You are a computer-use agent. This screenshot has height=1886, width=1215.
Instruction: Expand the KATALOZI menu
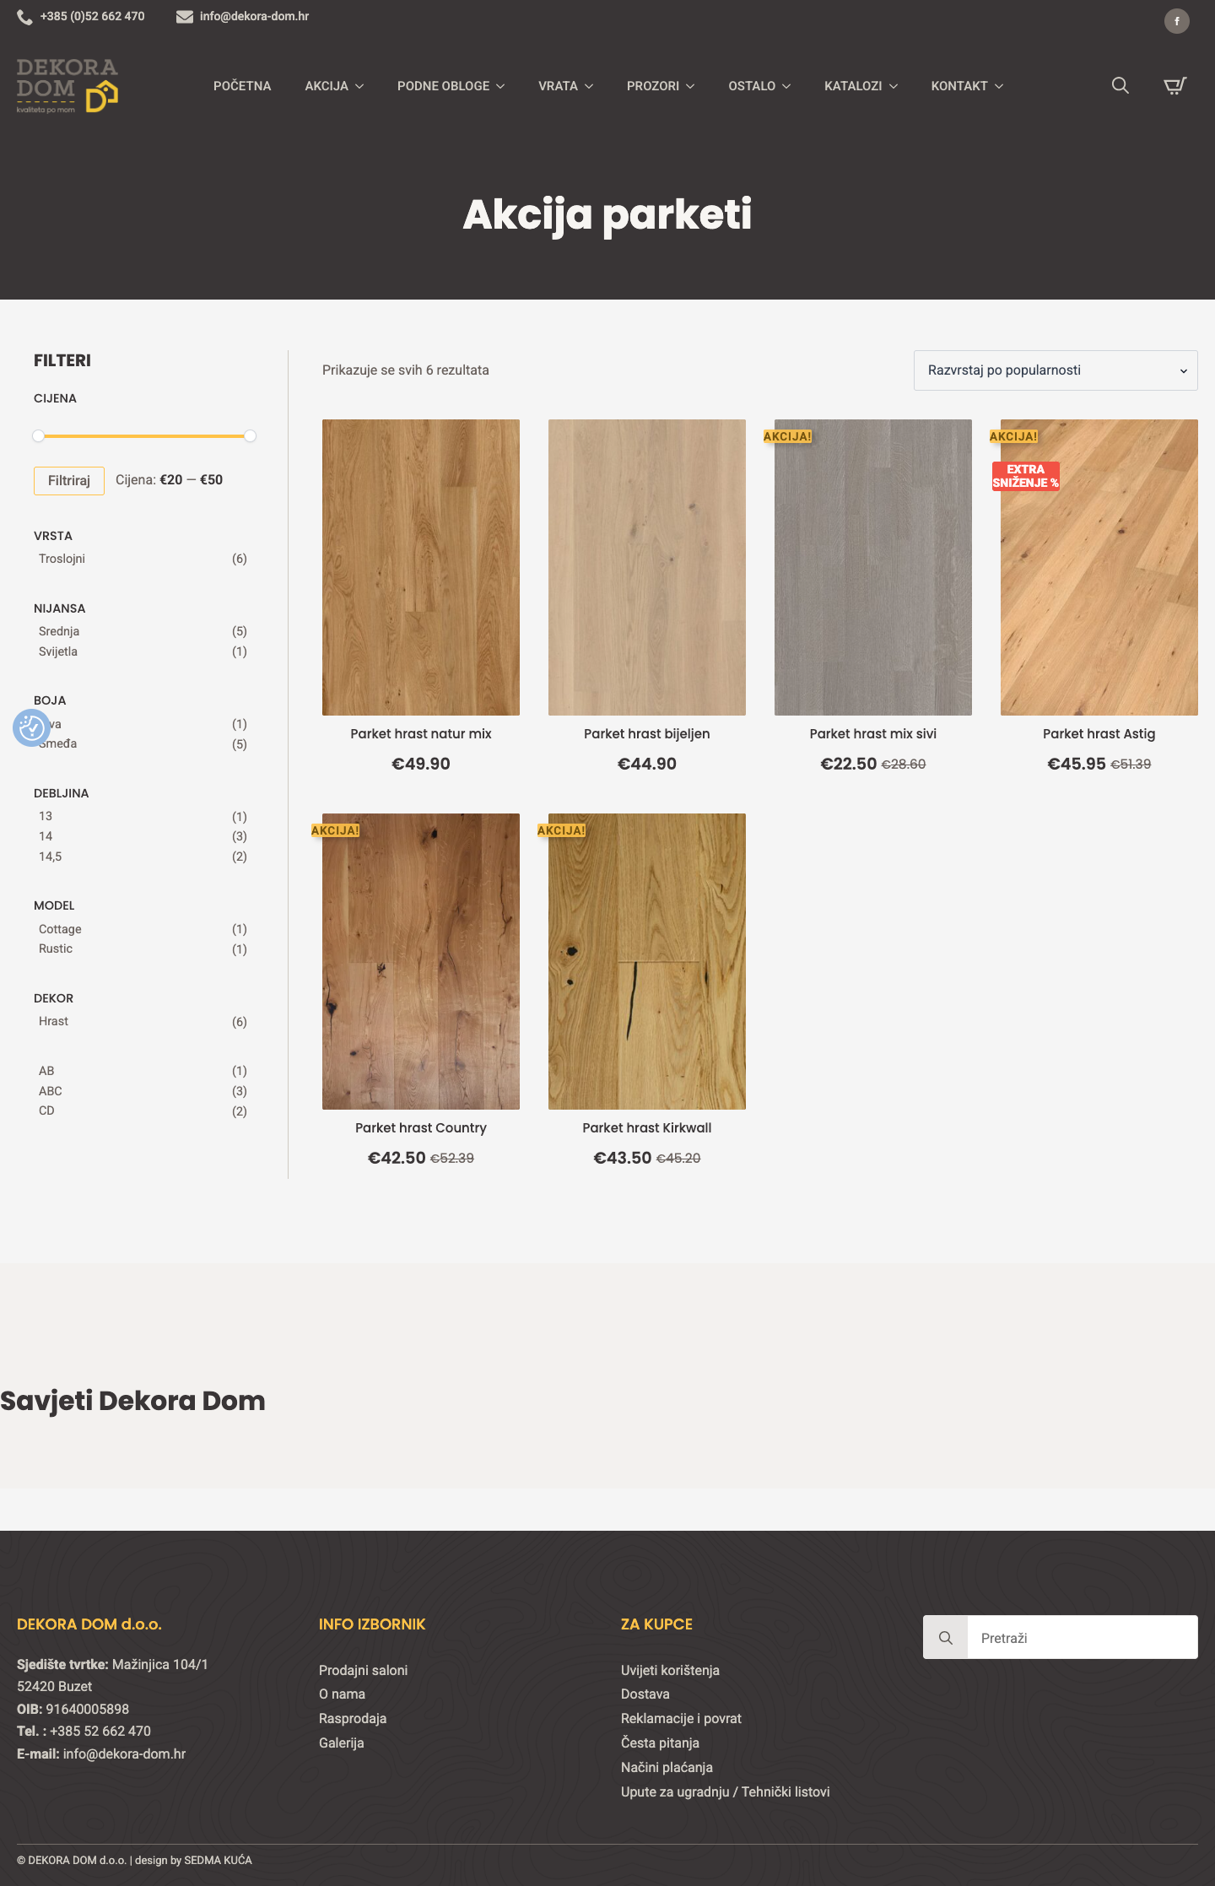(861, 86)
